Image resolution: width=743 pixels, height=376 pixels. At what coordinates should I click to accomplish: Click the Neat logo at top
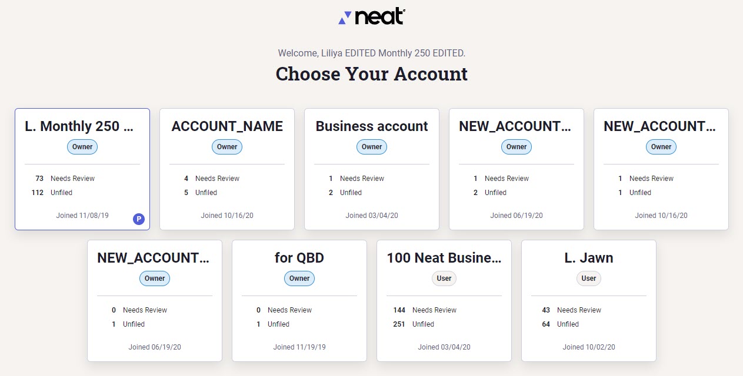point(372,17)
